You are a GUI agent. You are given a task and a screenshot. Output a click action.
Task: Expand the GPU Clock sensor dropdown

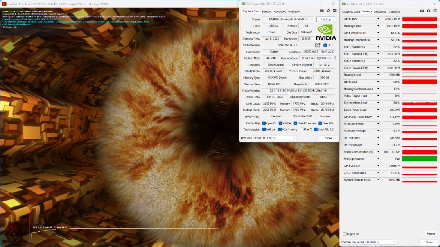(x=378, y=19)
